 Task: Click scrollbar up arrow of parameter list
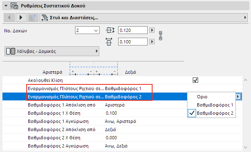245,80
